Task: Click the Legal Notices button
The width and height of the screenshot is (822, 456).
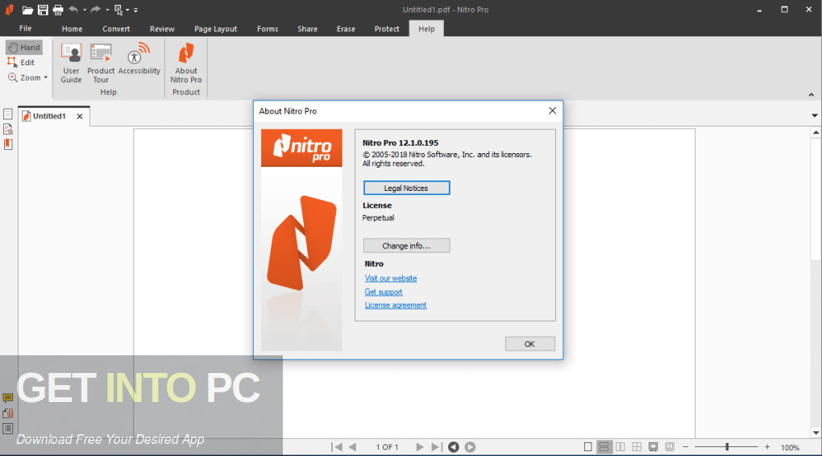Action: tap(406, 188)
